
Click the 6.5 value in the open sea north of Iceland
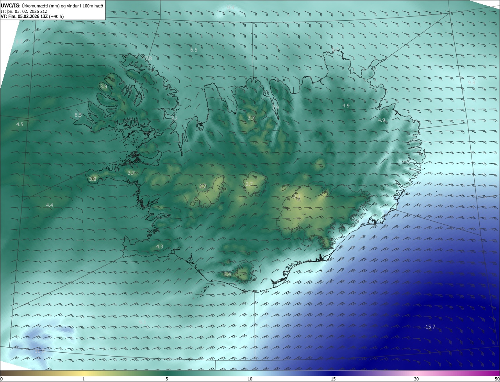click(x=194, y=50)
